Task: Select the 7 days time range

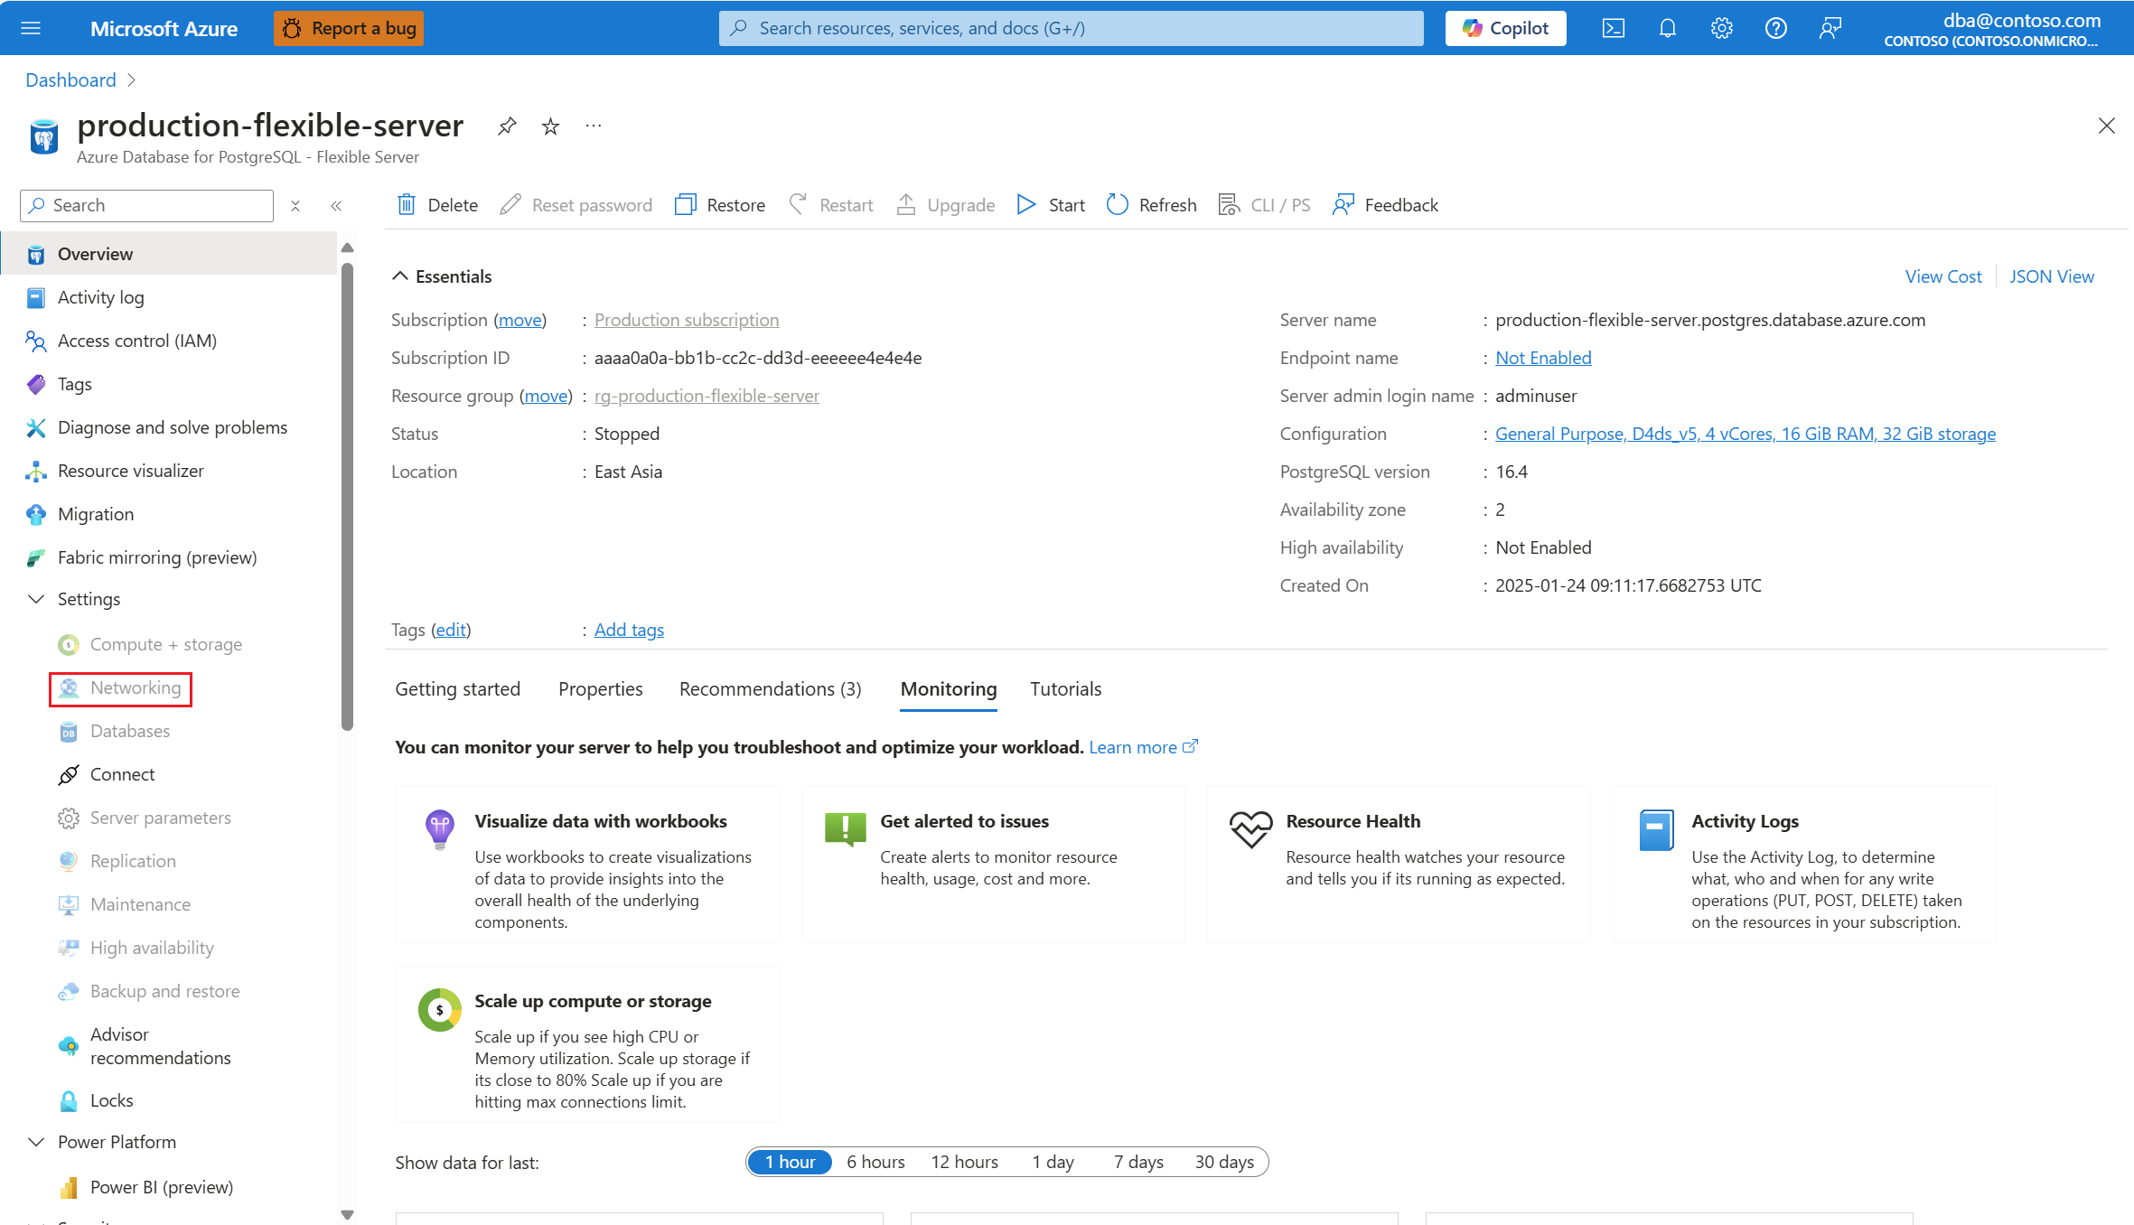Action: 1137,1162
